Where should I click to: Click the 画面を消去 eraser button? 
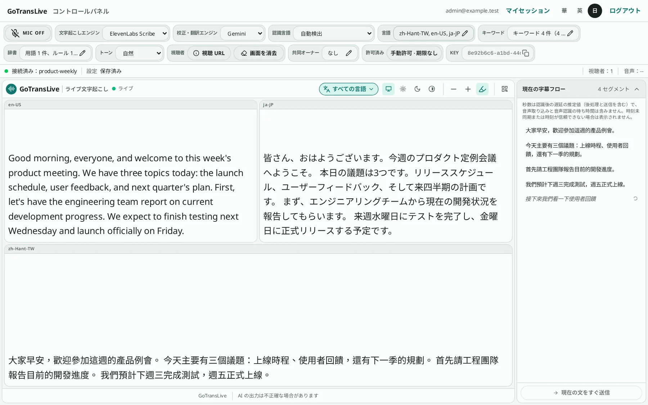point(259,53)
